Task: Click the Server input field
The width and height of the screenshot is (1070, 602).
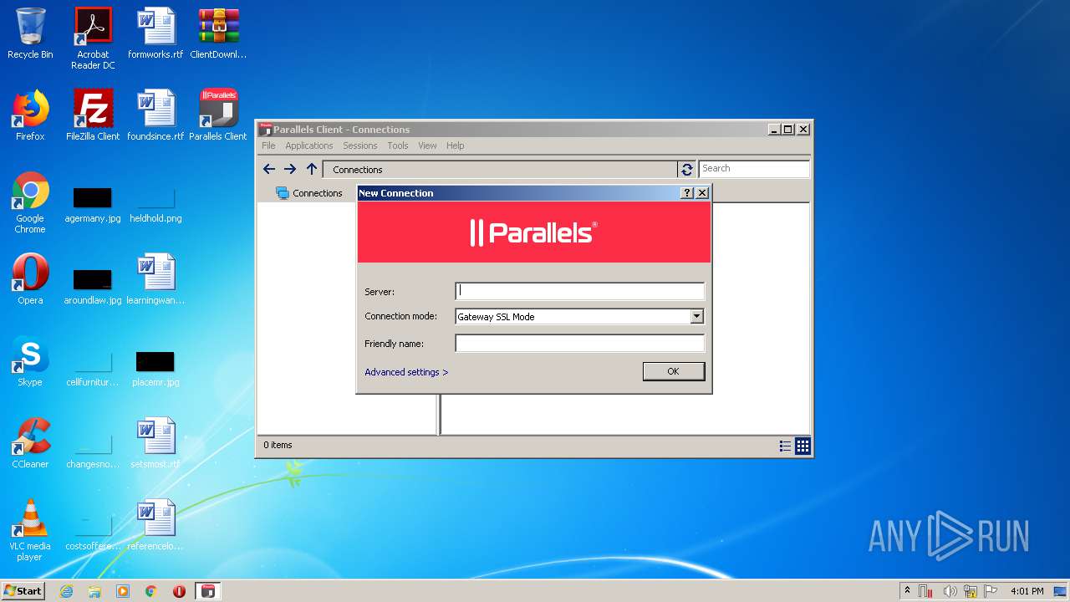Action: pos(580,291)
